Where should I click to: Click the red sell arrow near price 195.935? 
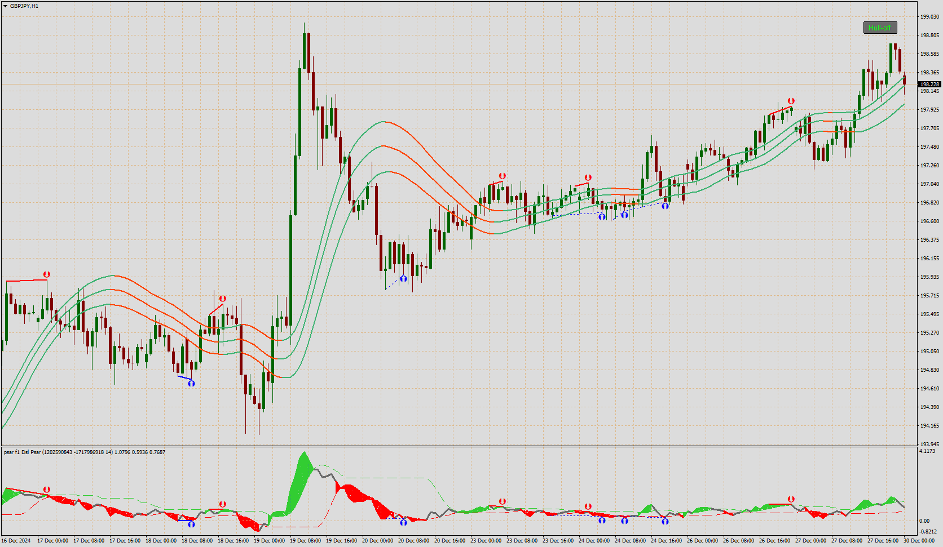pos(47,275)
